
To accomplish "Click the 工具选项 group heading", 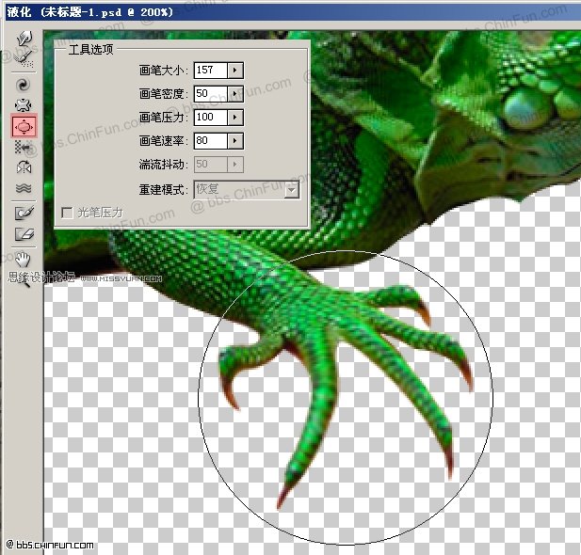I will pyautogui.click(x=90, y=49).
